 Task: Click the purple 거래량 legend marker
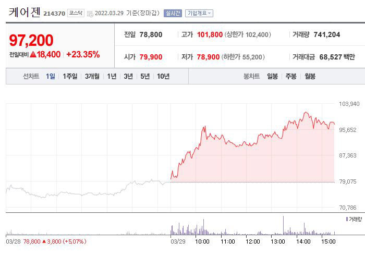[x=347, y=219]
